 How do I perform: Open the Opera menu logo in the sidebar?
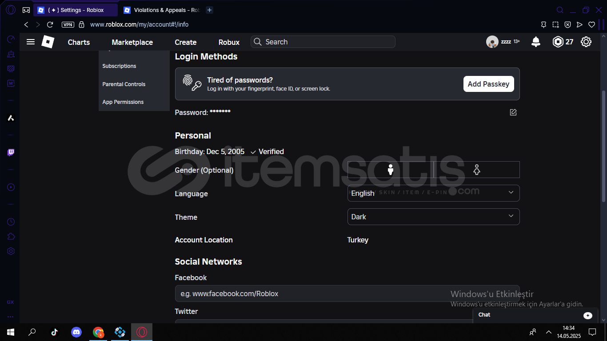pyautogui.click(x=11, y=10)
